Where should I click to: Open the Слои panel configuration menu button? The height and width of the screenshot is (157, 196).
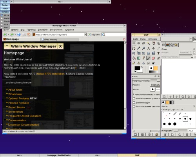(194, 49)
